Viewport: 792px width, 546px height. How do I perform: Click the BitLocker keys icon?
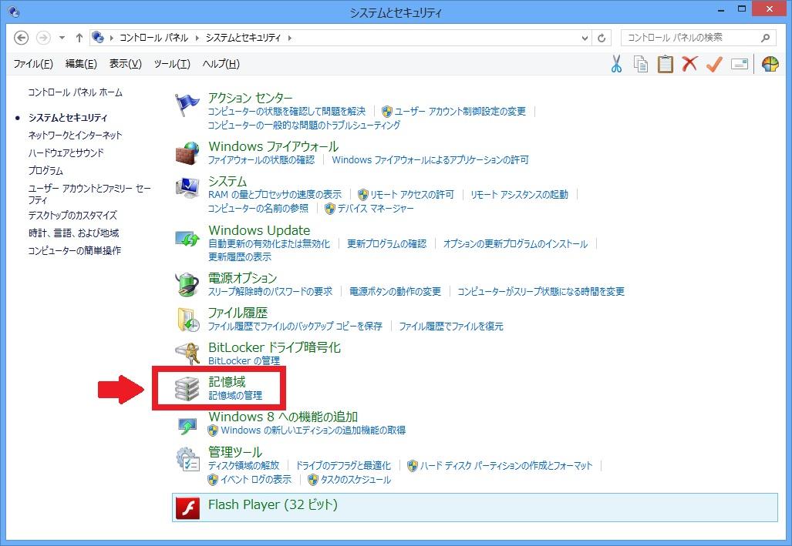coord(187,353)
